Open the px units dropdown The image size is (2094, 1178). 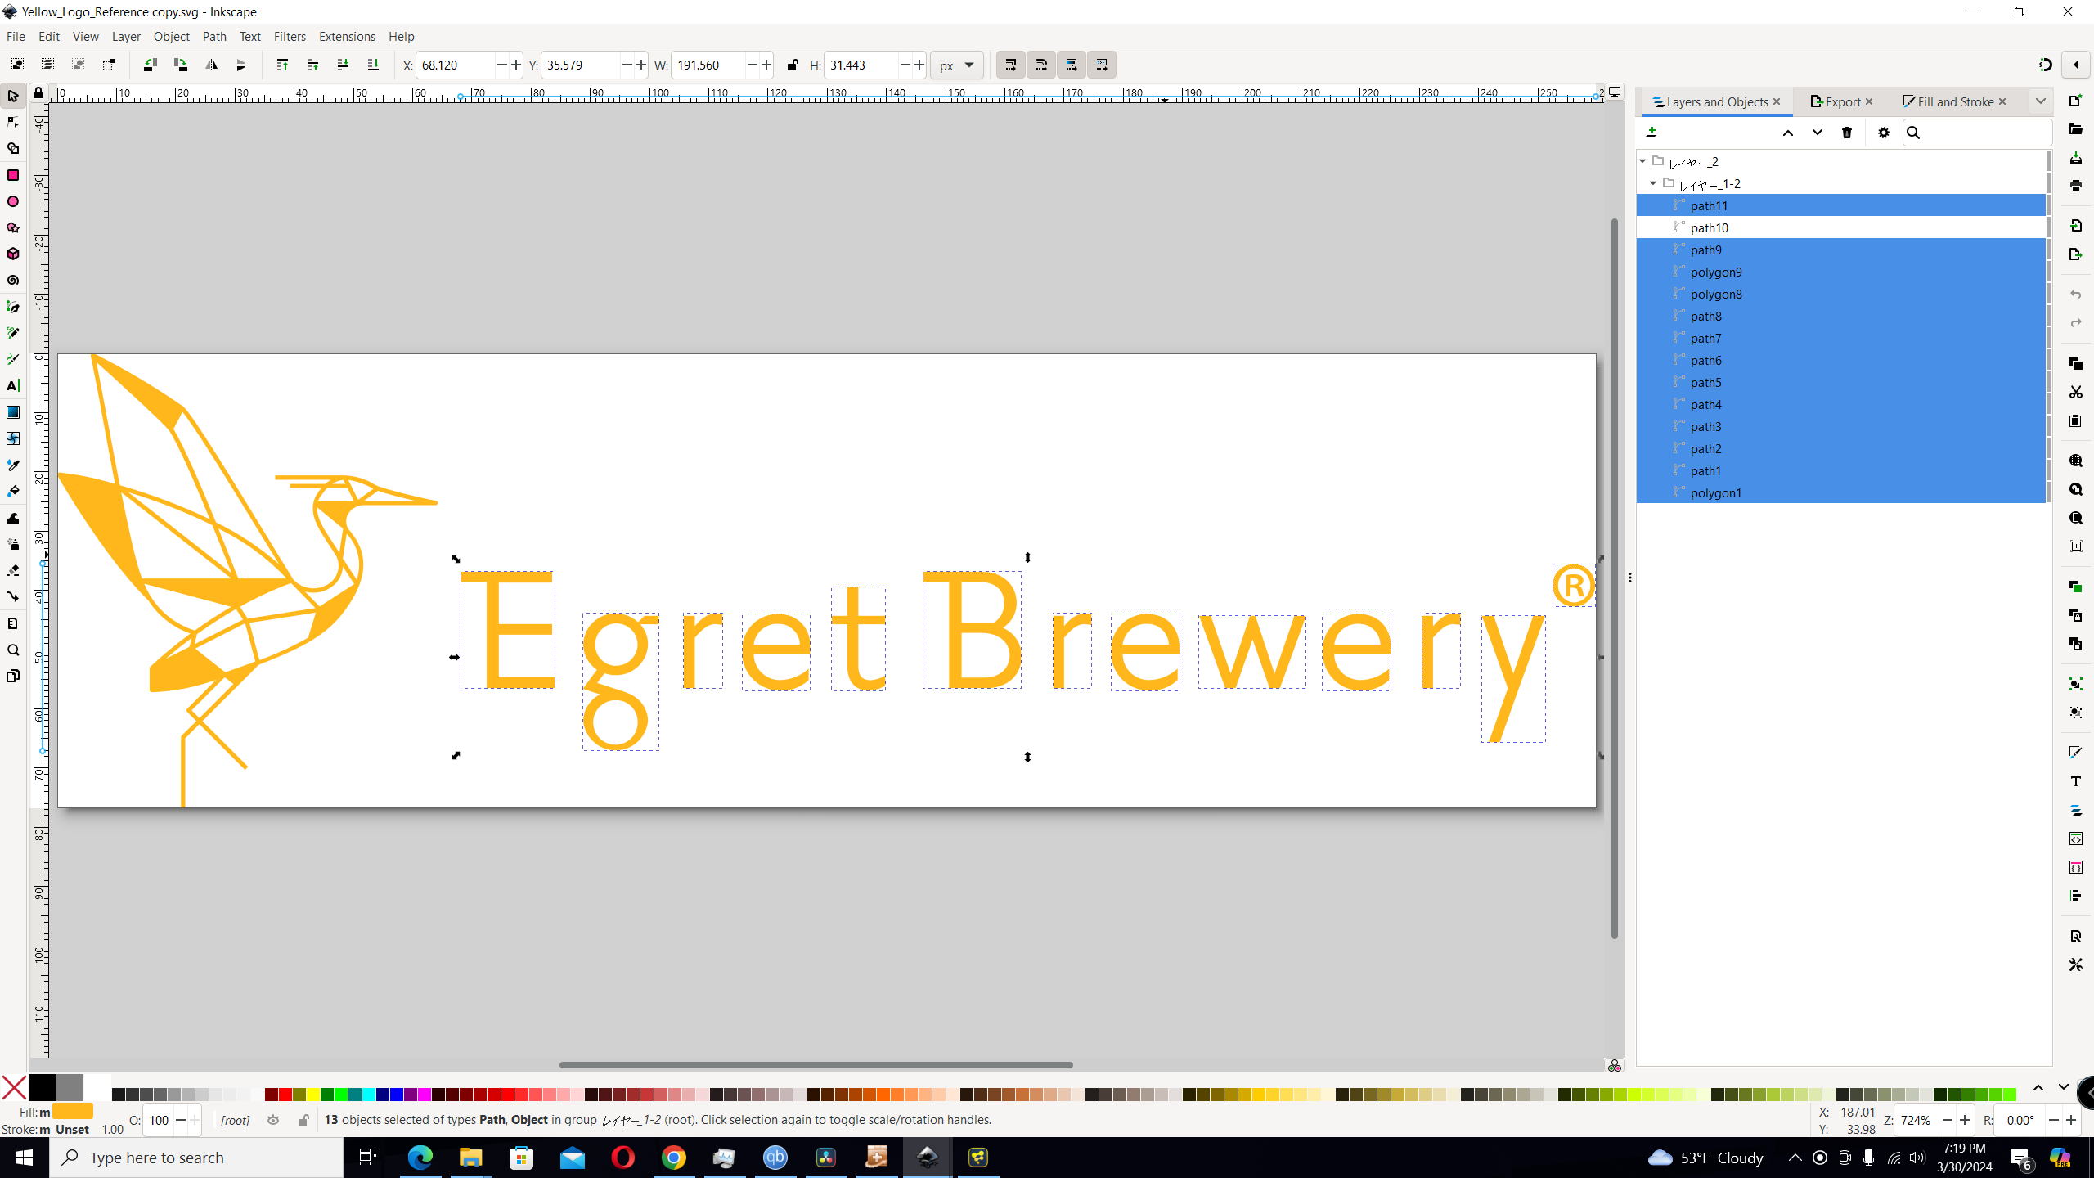coord(957,65)
